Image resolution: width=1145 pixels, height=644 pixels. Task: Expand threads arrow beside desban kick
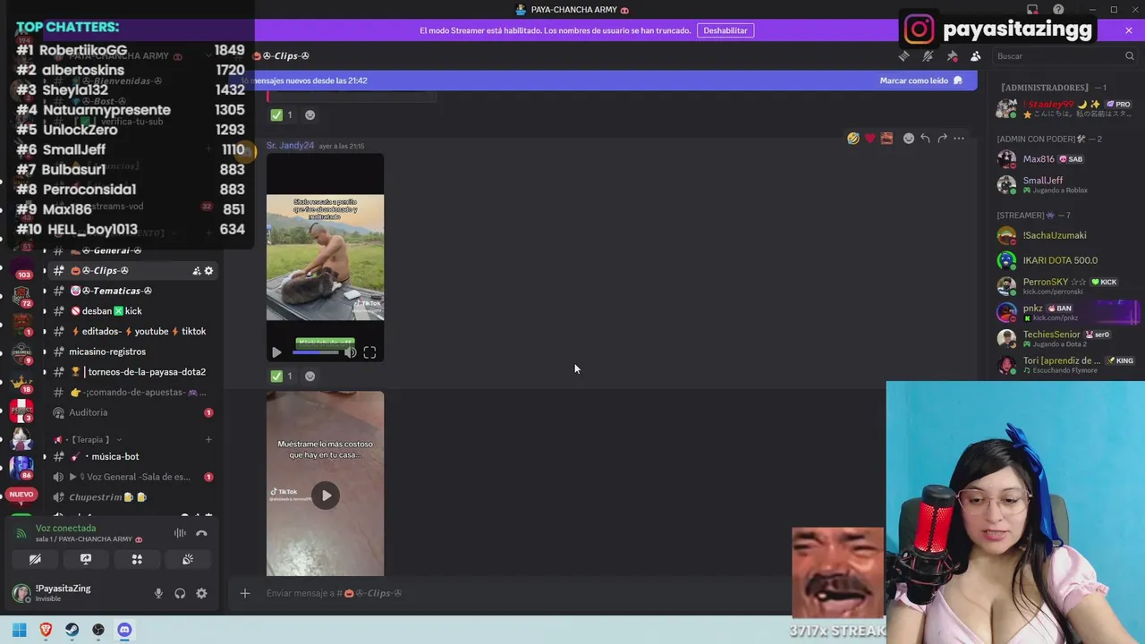[45, 311]
